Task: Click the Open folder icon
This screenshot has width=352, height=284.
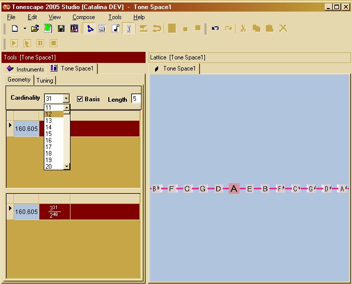Action: [35, 29]
